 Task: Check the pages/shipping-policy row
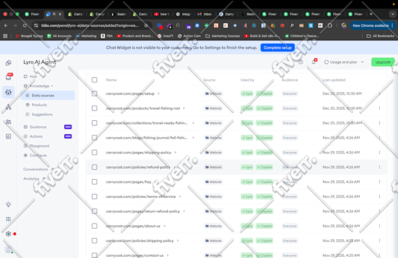click(94, 152)
